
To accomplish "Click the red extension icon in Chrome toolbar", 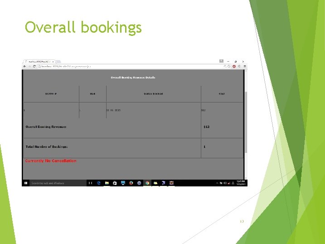I will [x=234, y=67].
